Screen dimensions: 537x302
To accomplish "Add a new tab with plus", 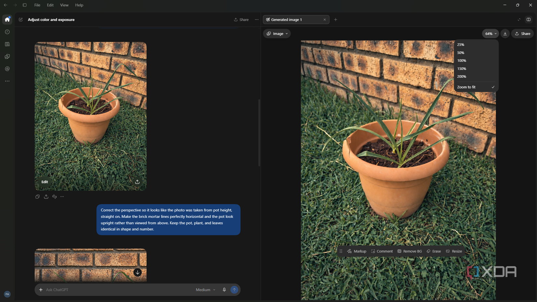I will [x=336, y=20].
